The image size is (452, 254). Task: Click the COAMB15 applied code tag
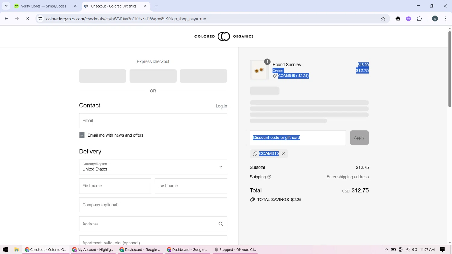click(x=269, y=154)
